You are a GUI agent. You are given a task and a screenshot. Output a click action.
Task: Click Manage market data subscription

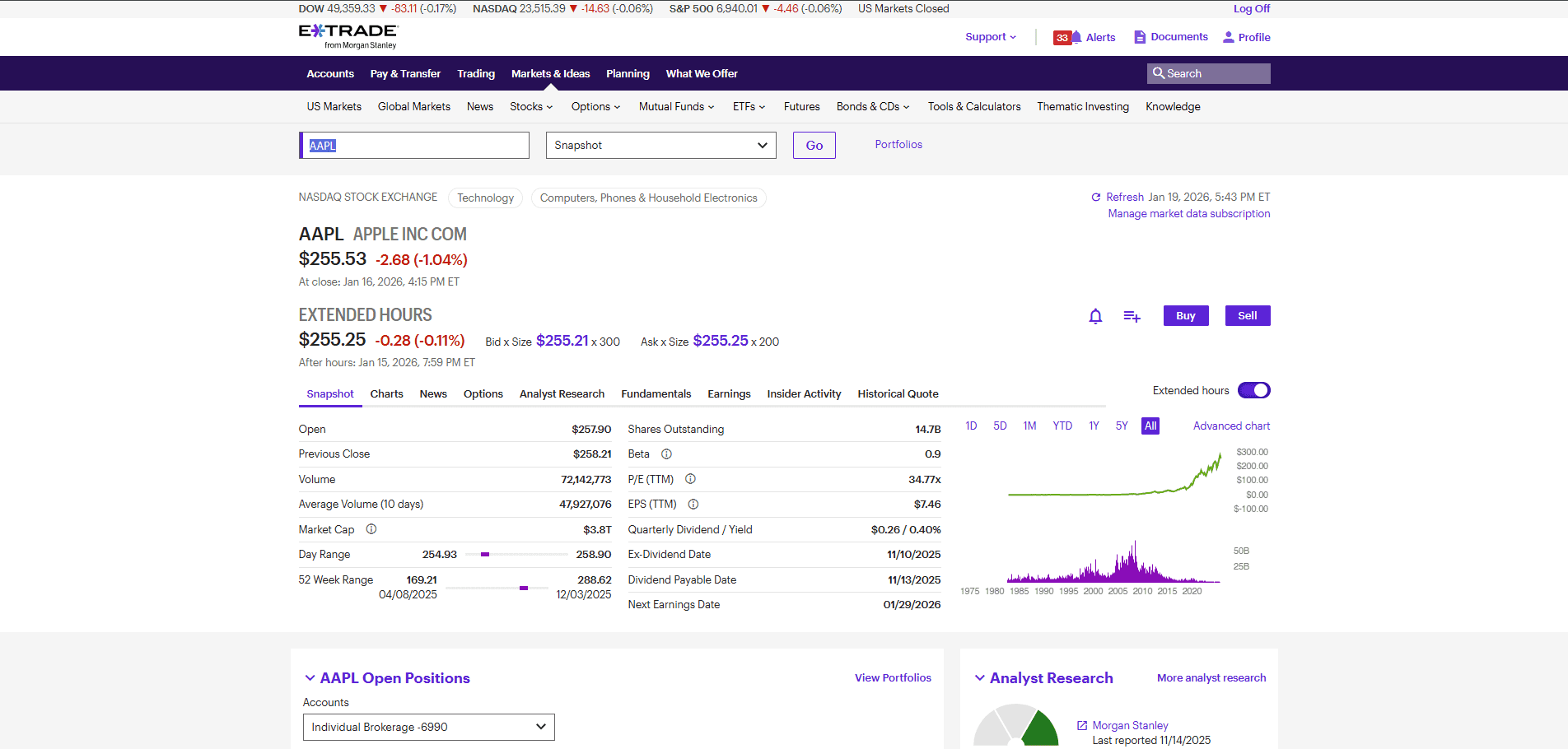[x=1188, y=214]
